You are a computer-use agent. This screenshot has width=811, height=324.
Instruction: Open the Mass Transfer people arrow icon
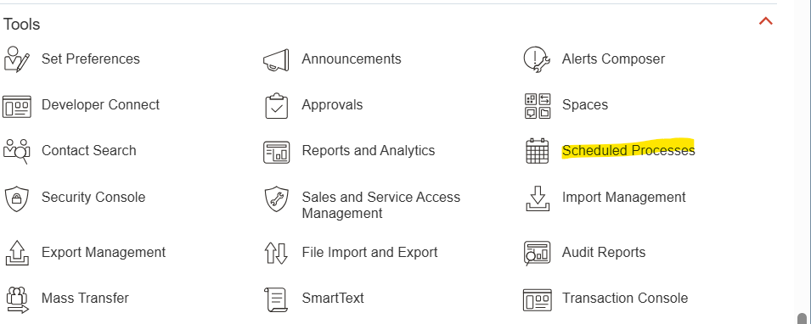17,299
